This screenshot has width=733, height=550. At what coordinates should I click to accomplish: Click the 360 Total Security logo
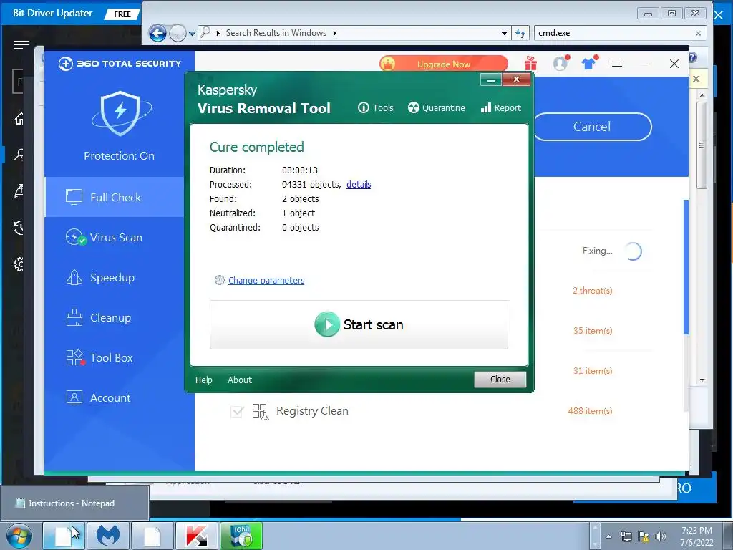pyautogui.click(x=120, y=64)
